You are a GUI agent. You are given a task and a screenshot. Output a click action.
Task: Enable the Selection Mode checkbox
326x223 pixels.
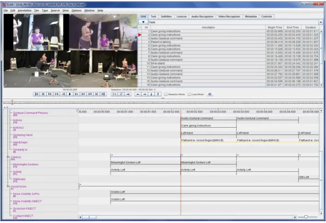[166, 94]
